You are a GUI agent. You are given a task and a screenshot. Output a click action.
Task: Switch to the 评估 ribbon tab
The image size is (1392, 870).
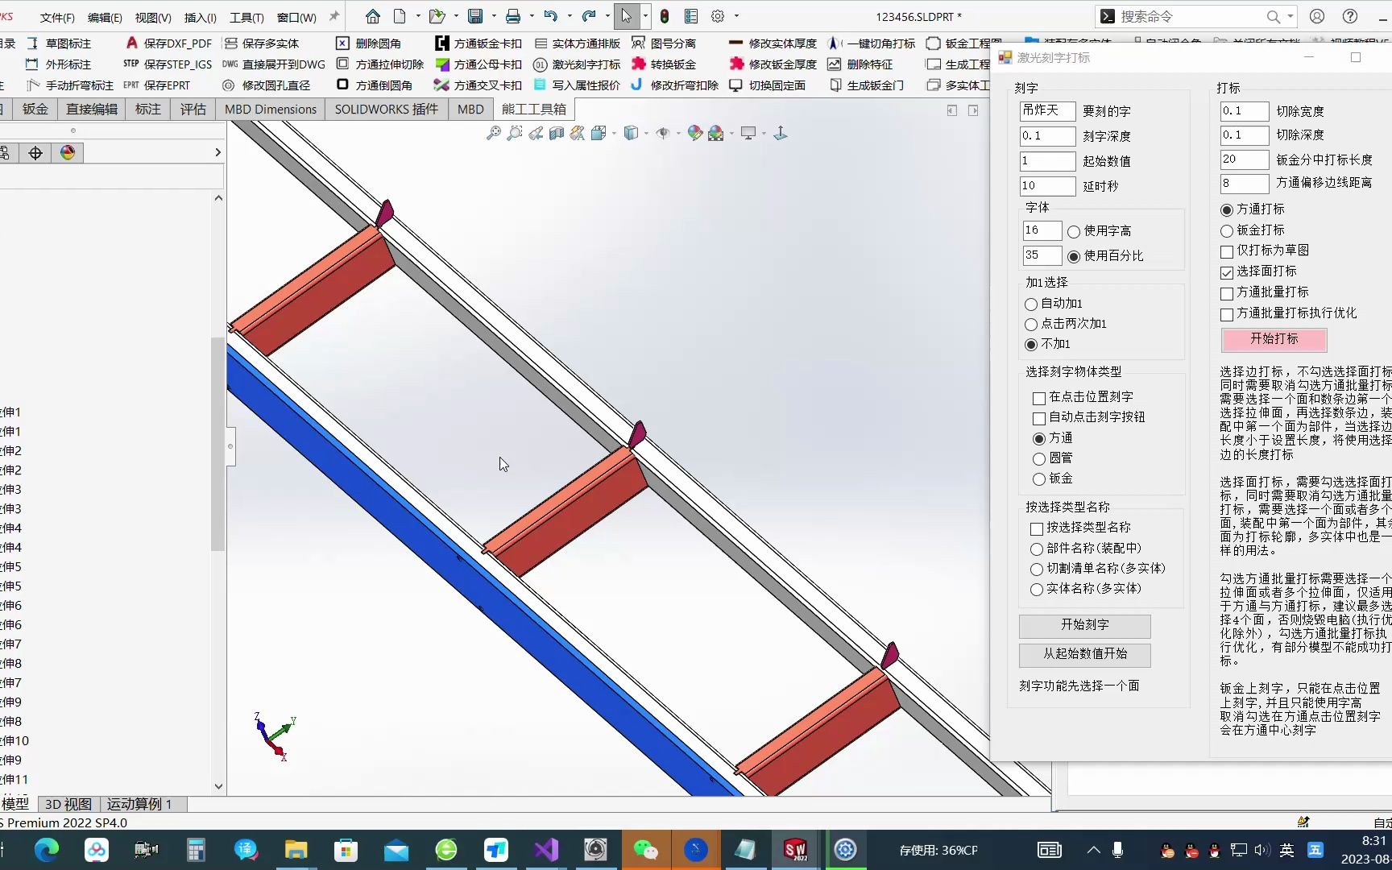point(193,109)
